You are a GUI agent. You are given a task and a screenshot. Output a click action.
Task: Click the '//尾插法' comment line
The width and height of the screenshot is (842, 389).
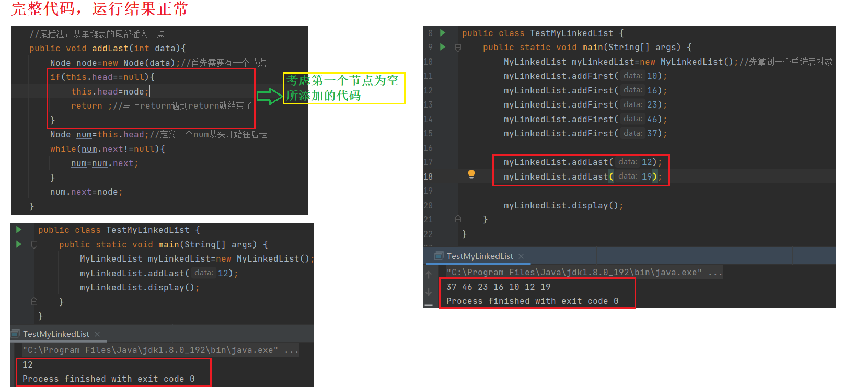click(97, 34)
